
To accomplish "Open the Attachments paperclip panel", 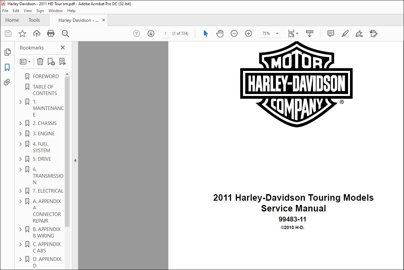I will click(7, 82).
